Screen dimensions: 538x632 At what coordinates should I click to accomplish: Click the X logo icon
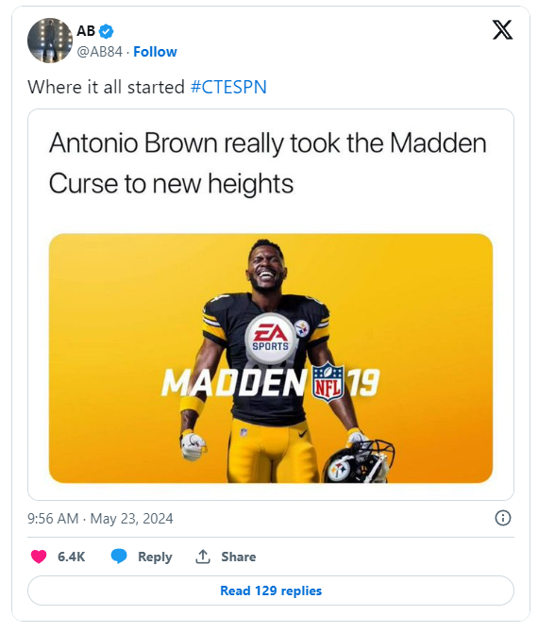(x=502, y=30)
